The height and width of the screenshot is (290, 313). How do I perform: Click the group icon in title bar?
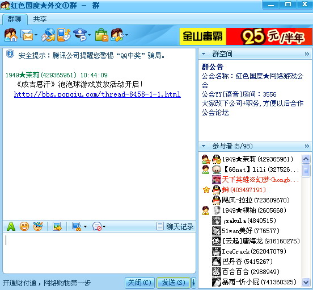coord(5,6)
